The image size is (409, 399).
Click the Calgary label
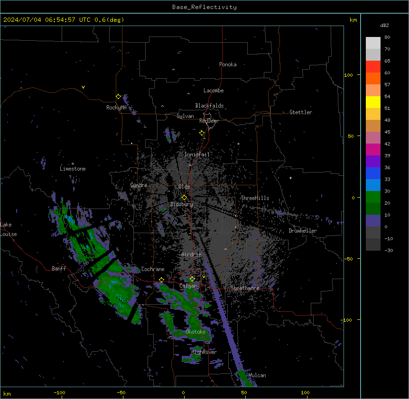click(x=189, y=286)
